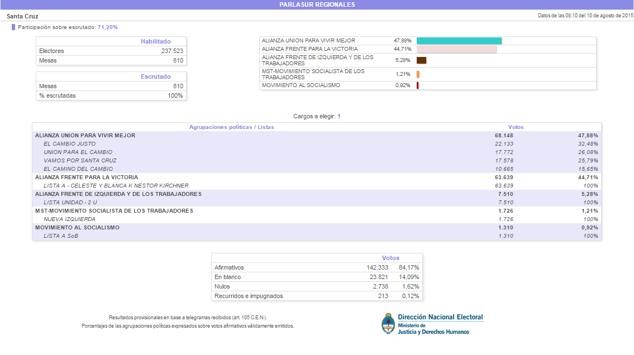
Task: Click the Agrupaciones políticas / Listas column header
Action: 231,127
